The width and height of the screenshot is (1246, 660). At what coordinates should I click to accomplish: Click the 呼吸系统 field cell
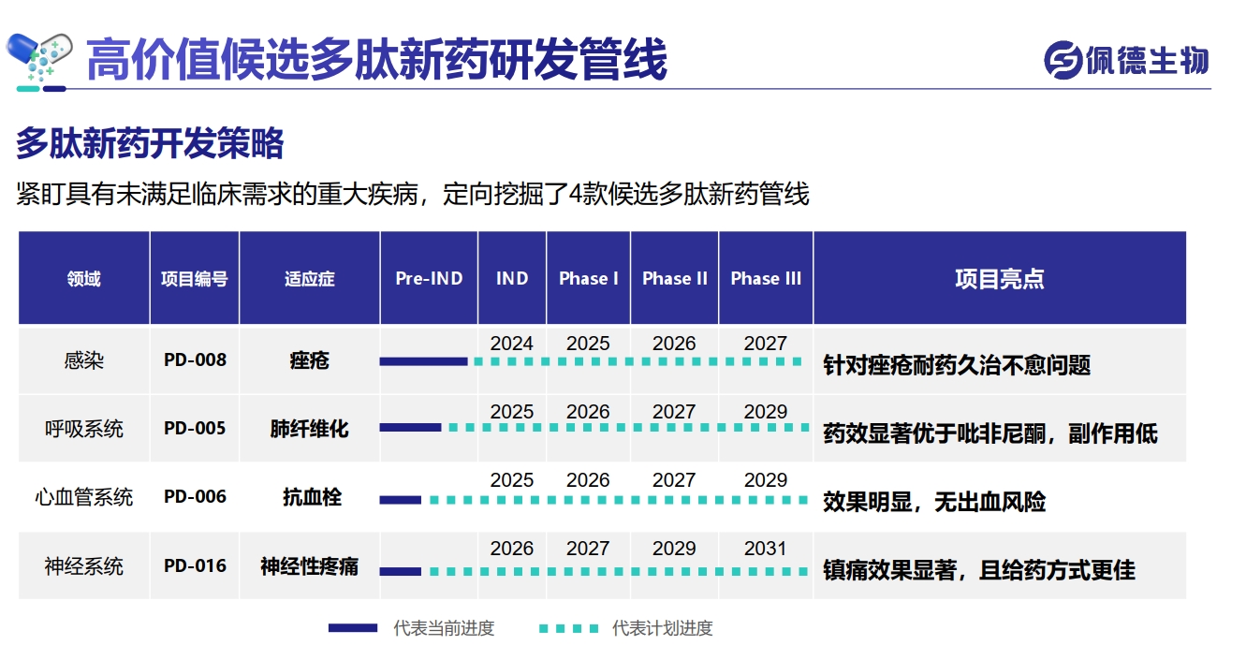(84, 429)
